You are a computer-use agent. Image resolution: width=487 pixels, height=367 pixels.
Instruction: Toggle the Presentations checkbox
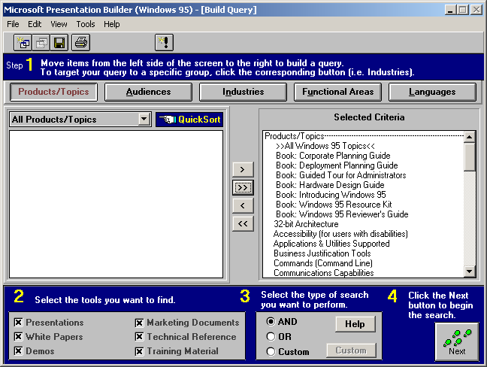coord(18,322)
